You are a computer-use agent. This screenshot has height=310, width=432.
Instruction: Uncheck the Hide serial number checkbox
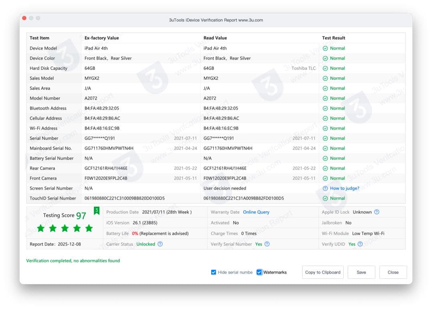tap(214, 272)
